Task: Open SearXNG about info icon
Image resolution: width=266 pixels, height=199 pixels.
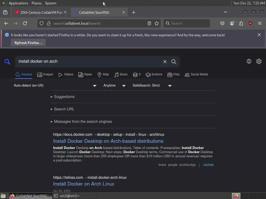Action: tap(249, 61)
